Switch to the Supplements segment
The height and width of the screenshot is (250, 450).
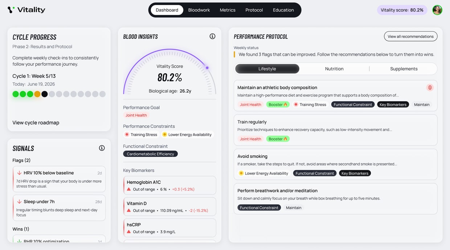[404, 69]
